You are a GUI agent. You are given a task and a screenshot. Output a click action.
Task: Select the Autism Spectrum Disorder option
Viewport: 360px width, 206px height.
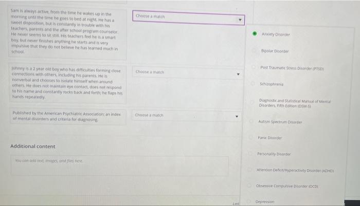[x=251, y=121]
